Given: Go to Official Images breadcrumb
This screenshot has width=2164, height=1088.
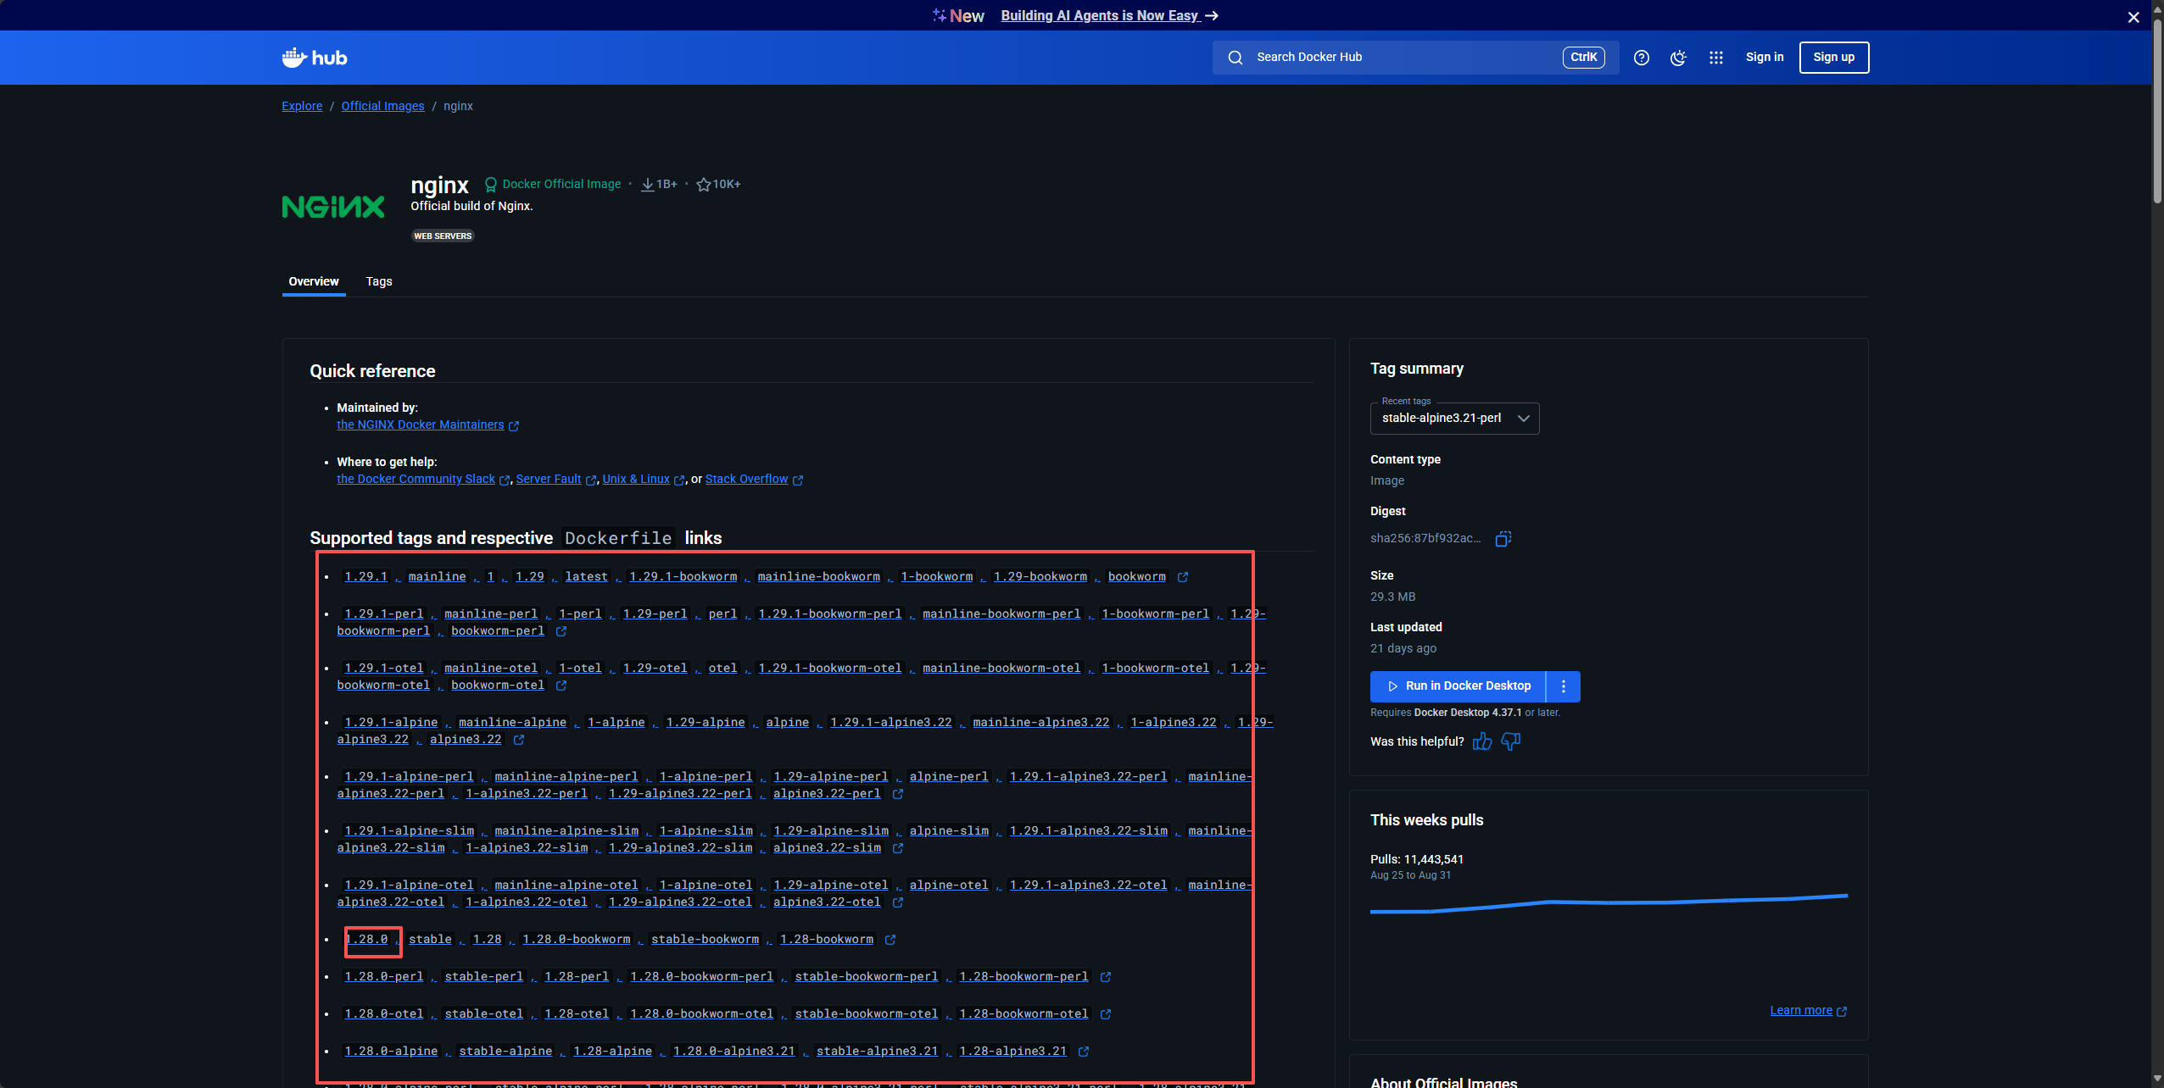Looking at the screenshot, I should coord(382,106).
